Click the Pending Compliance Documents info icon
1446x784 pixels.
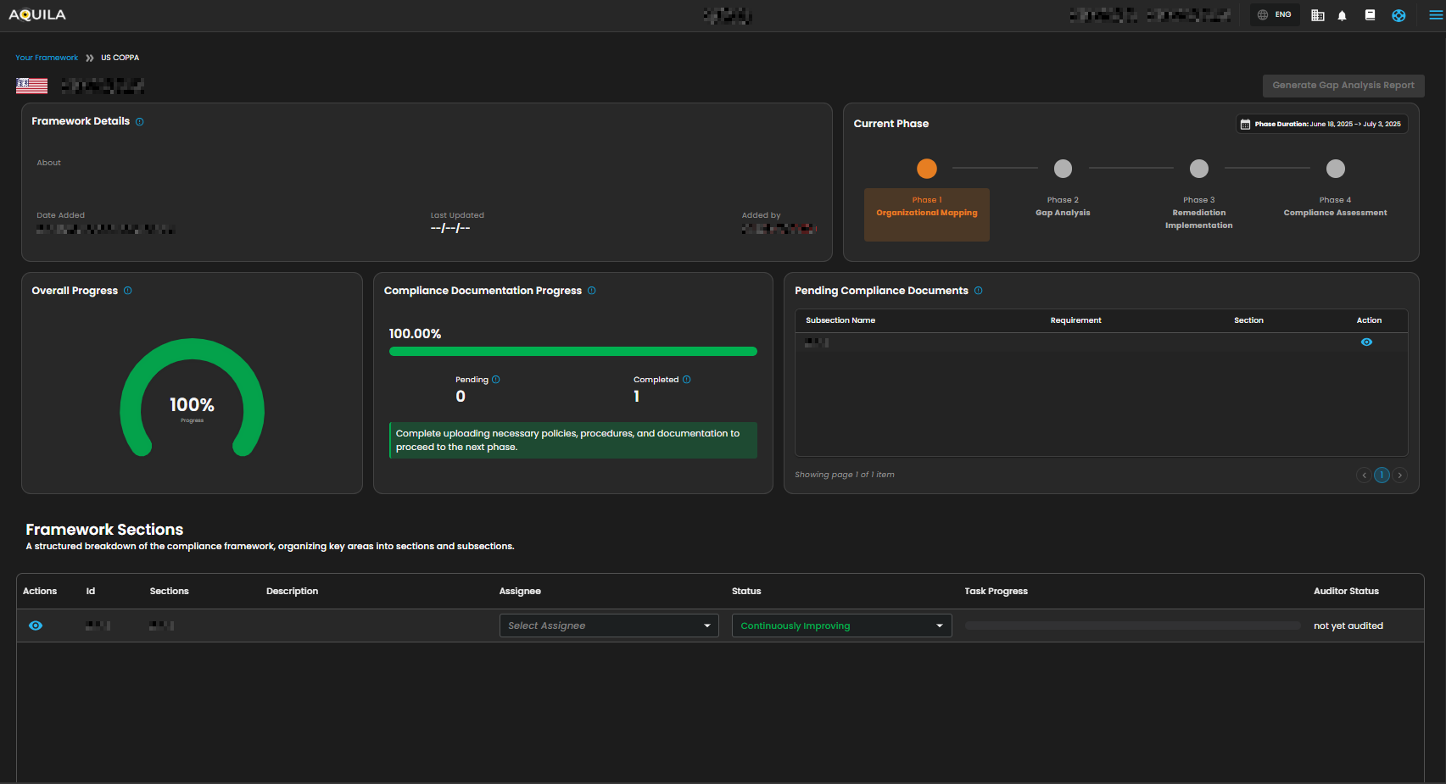(x=978, y=291)
